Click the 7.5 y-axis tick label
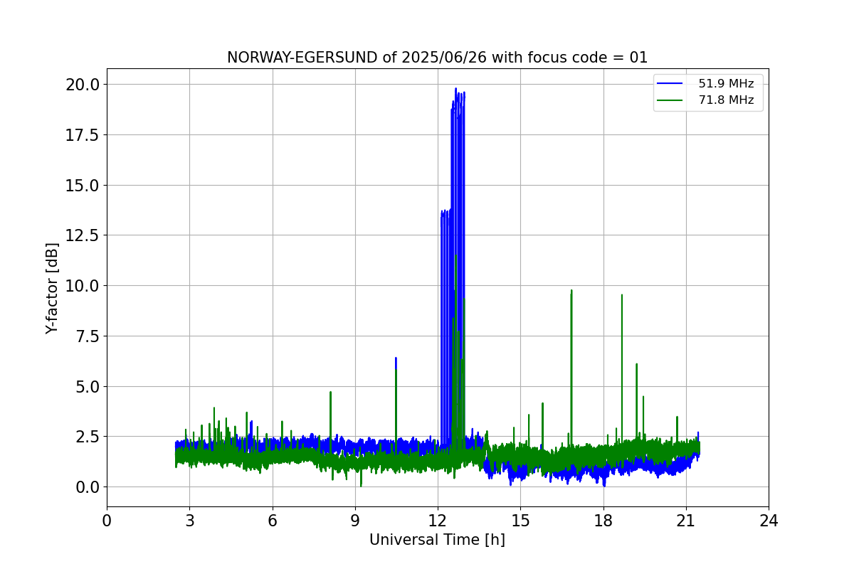This screenshot has height=569, width=854. tap(88, 336)
